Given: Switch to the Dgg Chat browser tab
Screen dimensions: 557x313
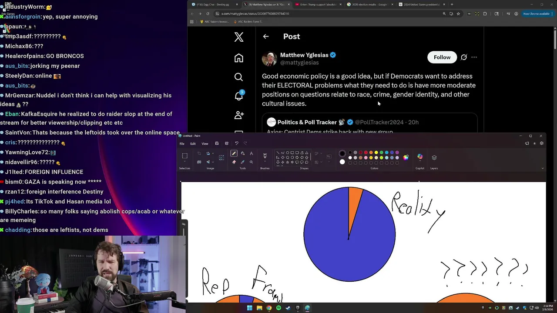Looking at the screenshot, I should point(215,4).
